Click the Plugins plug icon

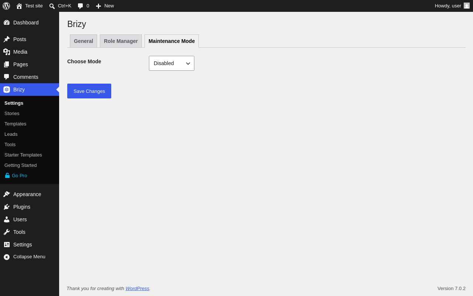[7, 207]
